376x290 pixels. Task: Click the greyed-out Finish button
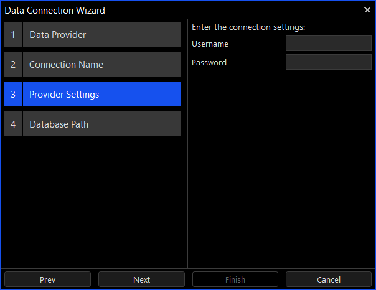click(235, 279)
